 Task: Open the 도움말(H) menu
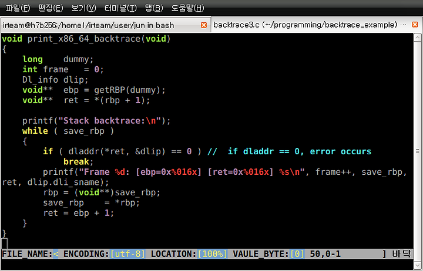tap(188, 8)
